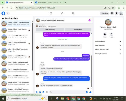The width and height of the screenshot is (126, 101).
Task: View site information icon in address bar
Action: (17, 8)
